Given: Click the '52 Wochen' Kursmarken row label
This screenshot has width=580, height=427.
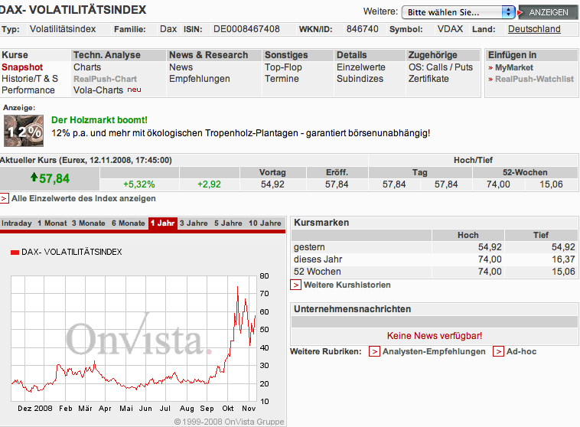Looking at the screenshot, I should 317,272.
